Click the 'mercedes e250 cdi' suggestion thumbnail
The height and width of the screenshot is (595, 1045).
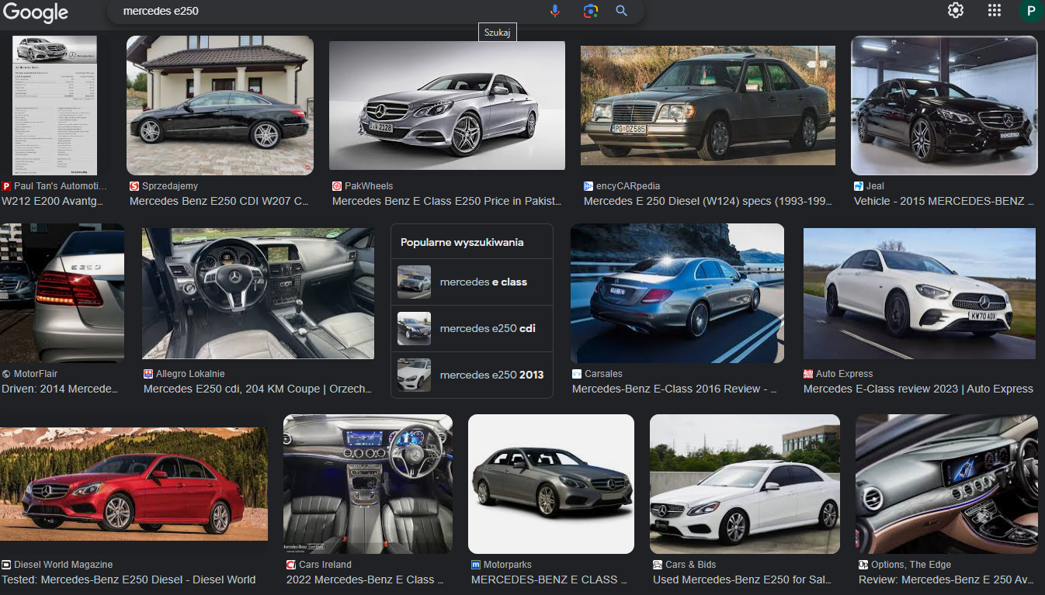414,329
